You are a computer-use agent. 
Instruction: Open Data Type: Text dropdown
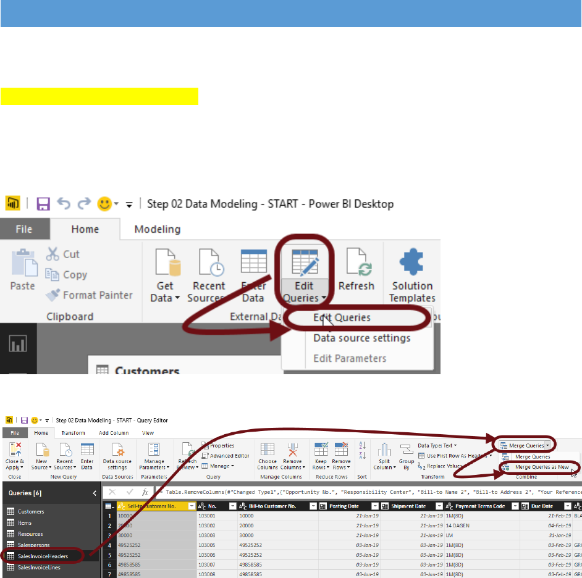click(x=437, y=446)
